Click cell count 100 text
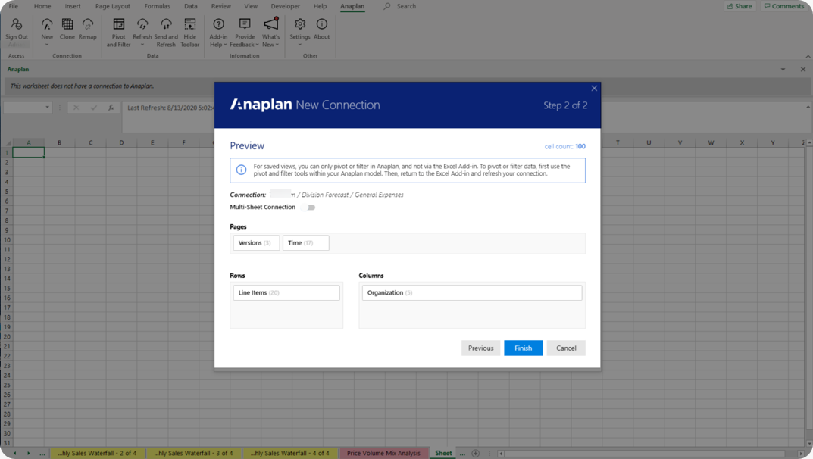Viewport: 813px width, 459px height. point(564,147)
